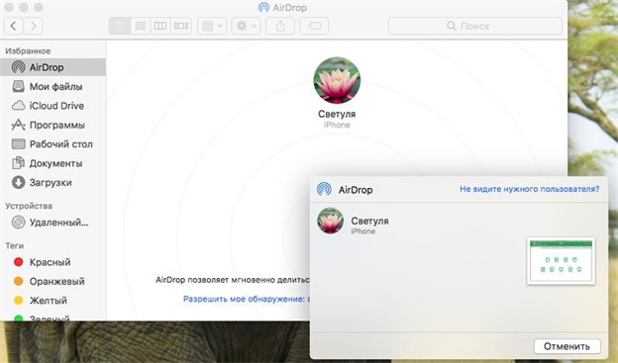
Task: Switch Finder to list view
Action: pos(140,26)
